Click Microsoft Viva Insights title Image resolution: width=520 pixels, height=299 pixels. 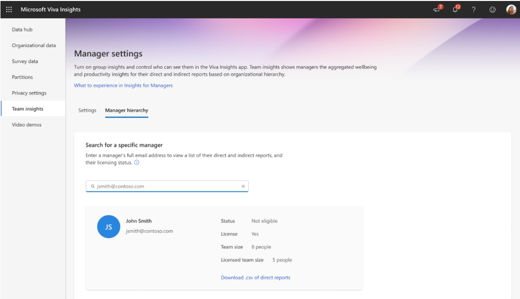[50, 9]
